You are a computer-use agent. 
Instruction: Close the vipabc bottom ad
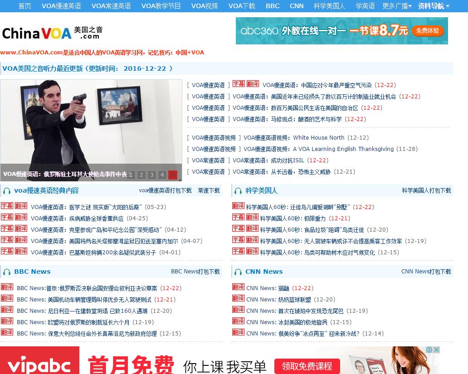click(436, 350)
